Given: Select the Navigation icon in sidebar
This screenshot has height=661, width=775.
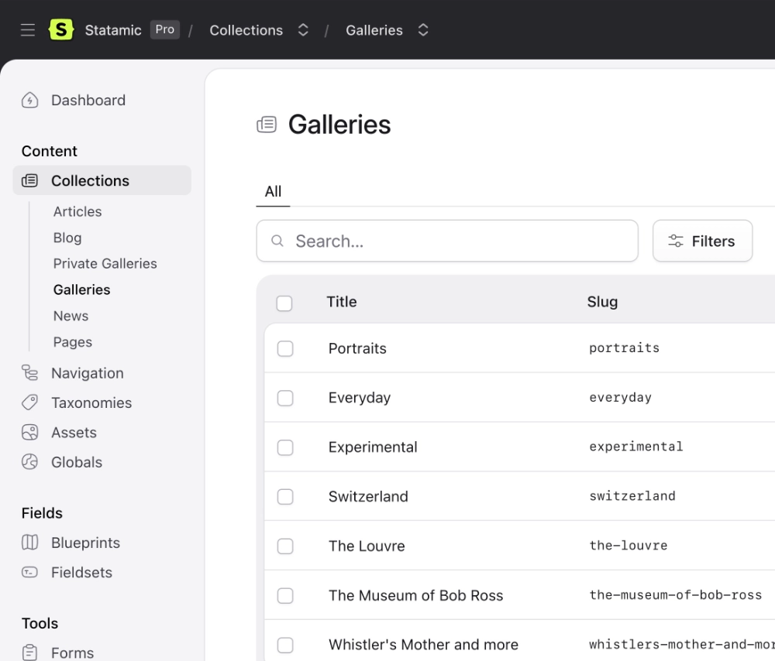Looking at the screenshot, I should point(29,373).
